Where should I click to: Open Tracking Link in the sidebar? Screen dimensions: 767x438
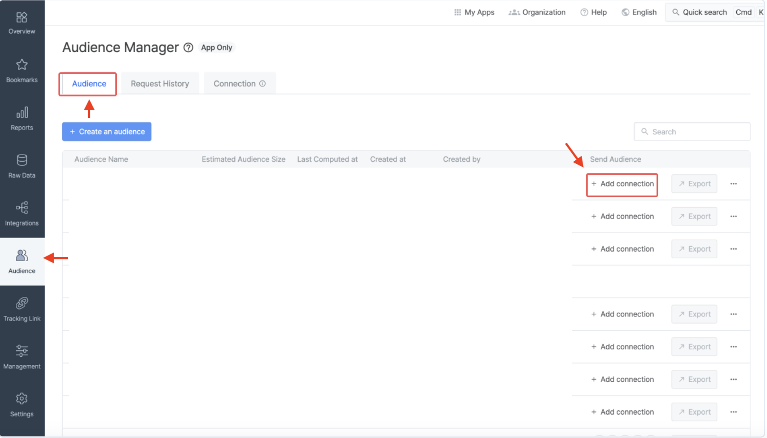click(22, 309)
